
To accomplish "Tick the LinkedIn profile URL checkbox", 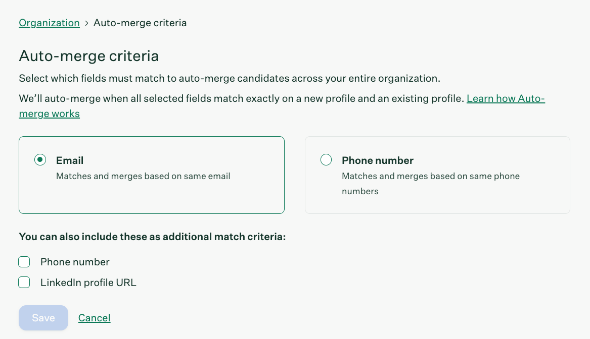I will [24, 282].
